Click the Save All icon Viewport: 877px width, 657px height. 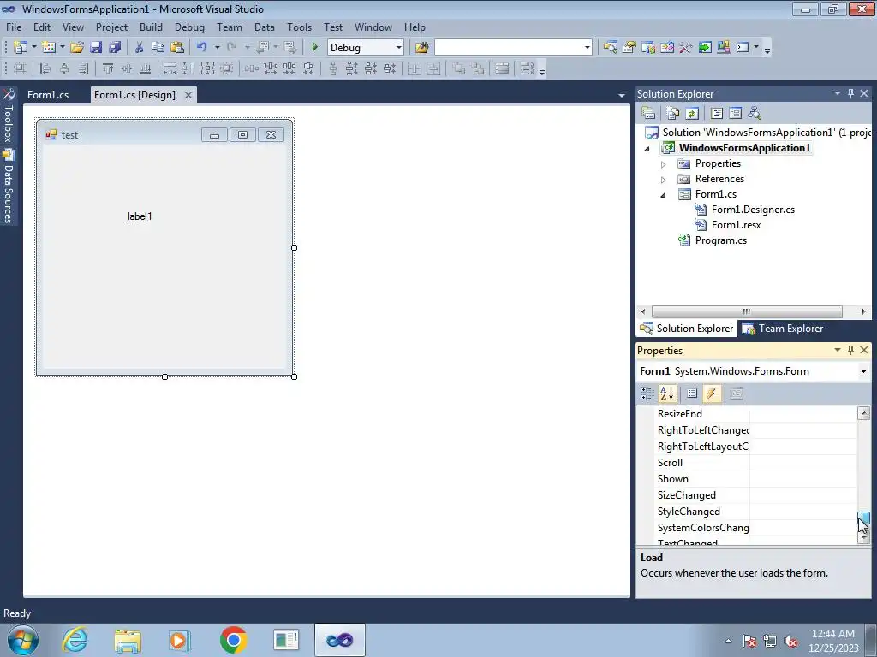coord(115,48)
